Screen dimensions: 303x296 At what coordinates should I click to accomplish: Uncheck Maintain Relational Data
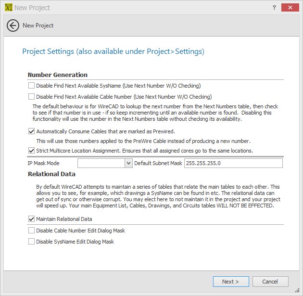(31, 219)
